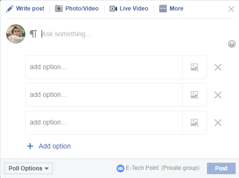Switch to Write post tab
Screen dimensions: 239x178
pyautogui.click(x=30, y=9)
